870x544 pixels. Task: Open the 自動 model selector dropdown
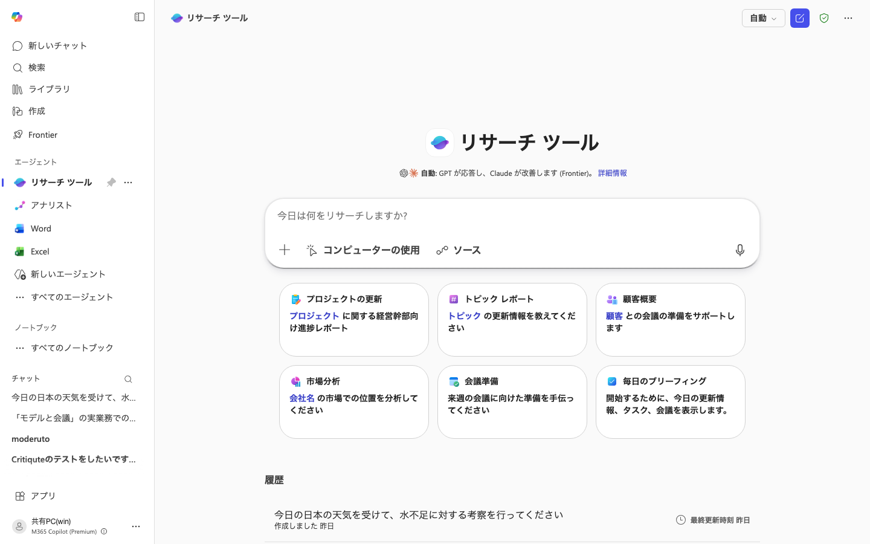point(763,18)
